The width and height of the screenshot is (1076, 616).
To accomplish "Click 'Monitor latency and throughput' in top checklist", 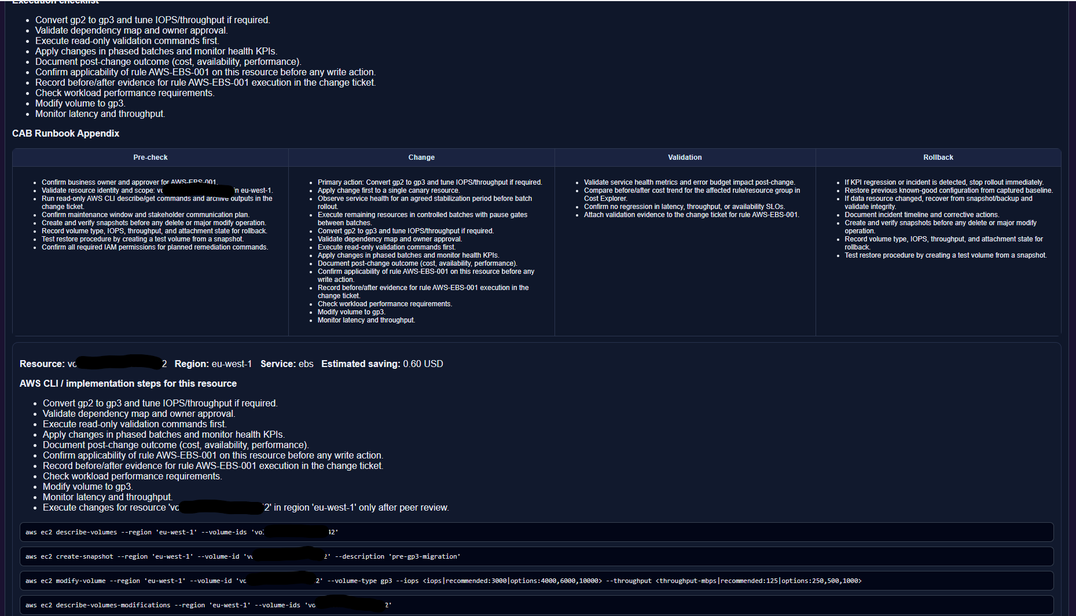I will (x=100, y=114).
